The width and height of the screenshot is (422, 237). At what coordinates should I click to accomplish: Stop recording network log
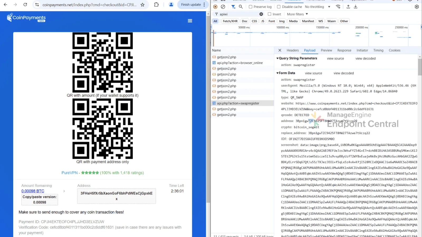[215, 7]
